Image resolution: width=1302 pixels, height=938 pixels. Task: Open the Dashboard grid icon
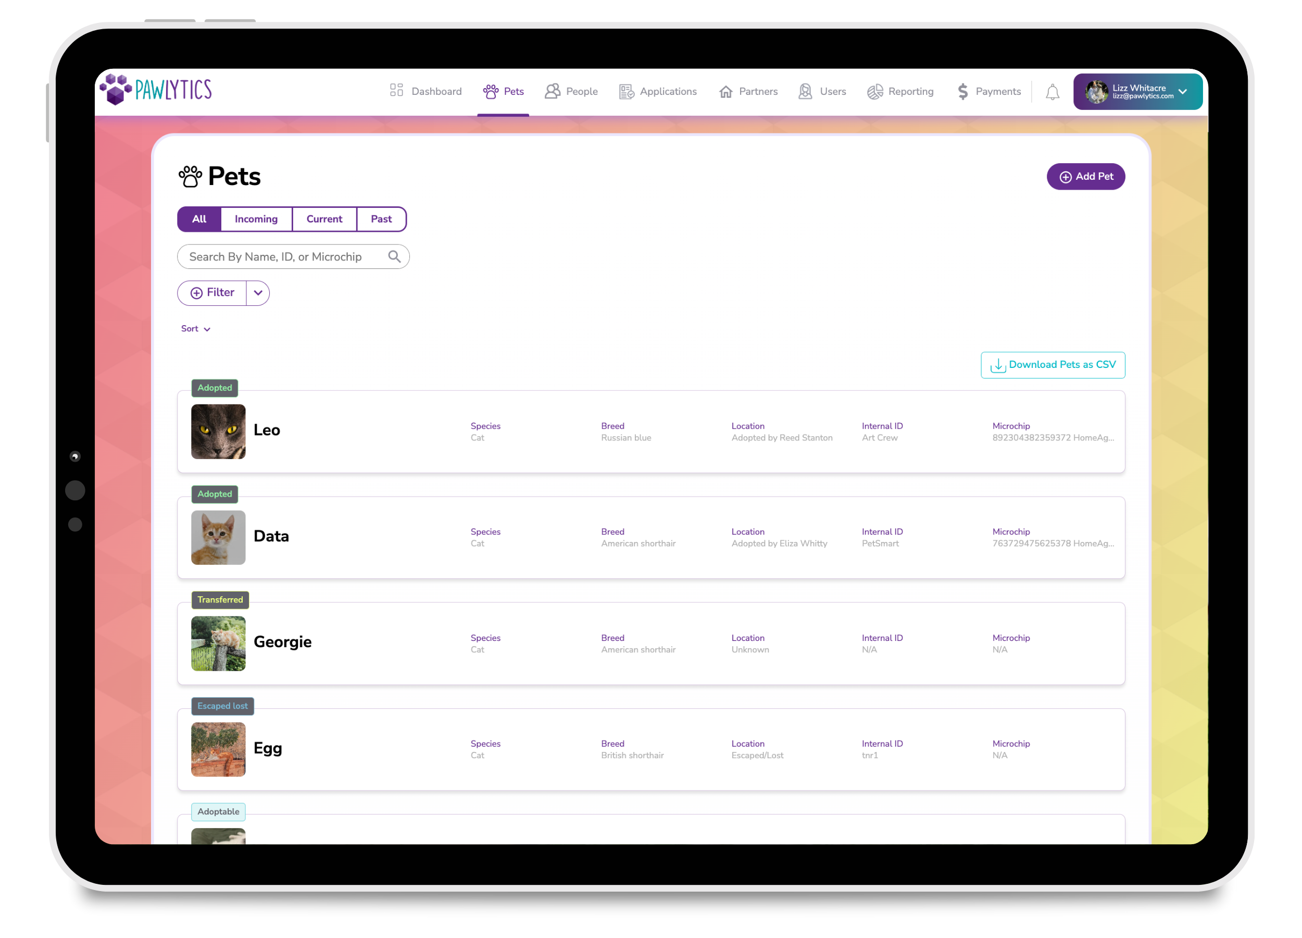pyautogui.click(x=396, y=90)
